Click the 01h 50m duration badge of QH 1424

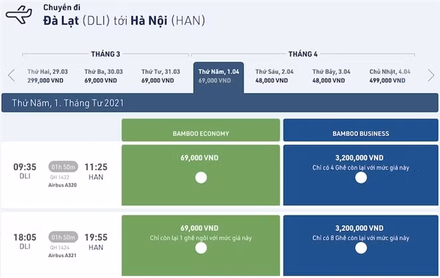coord(63,236)
